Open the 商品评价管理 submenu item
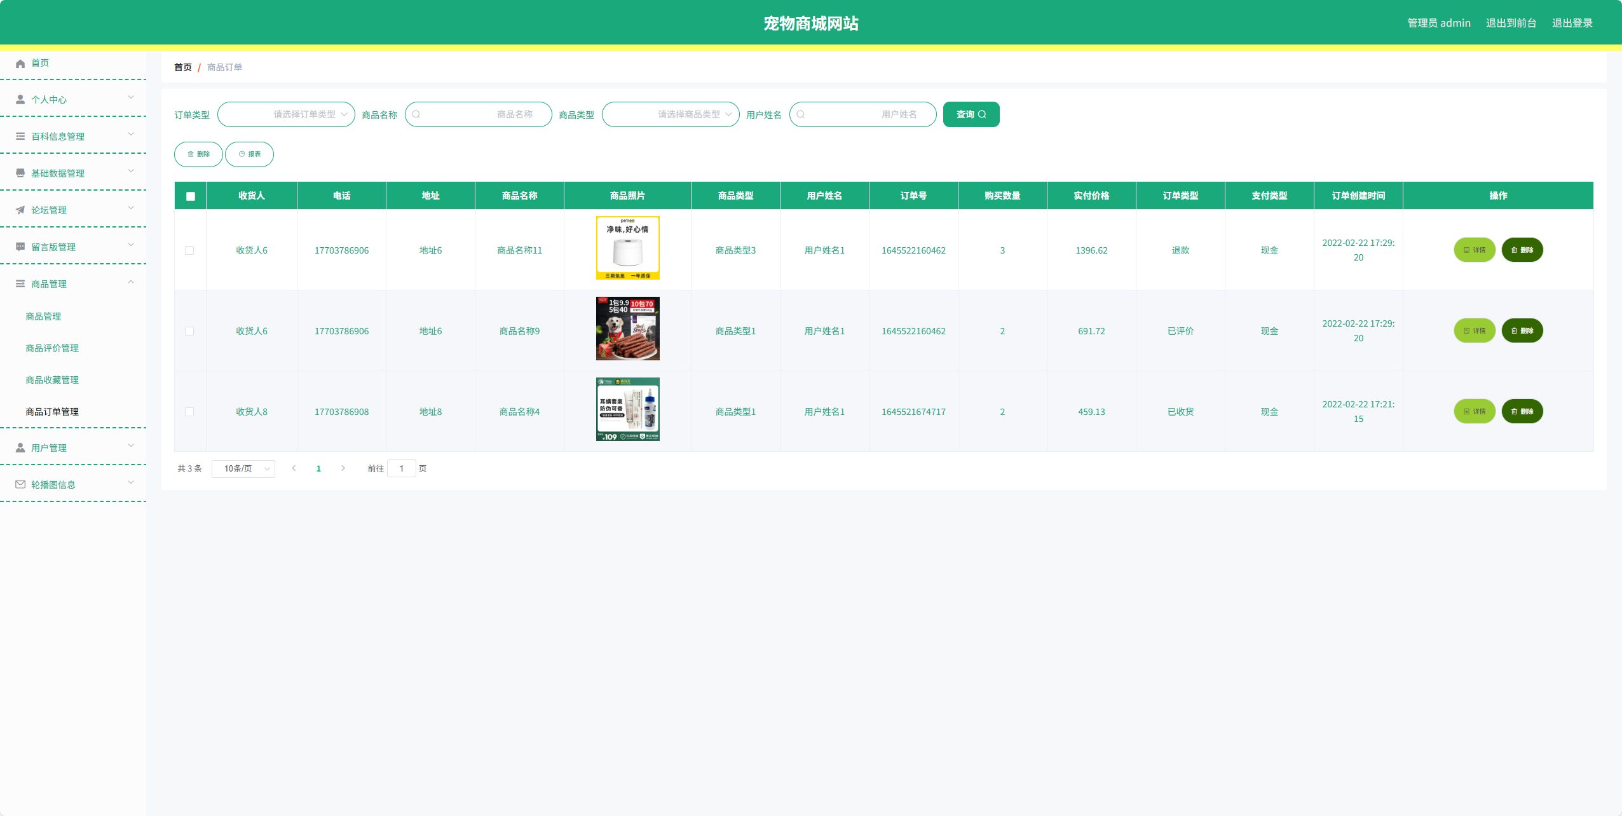The width and height of the screenshot is (1622, 816). pyautogui.click(x=52, y=348)
